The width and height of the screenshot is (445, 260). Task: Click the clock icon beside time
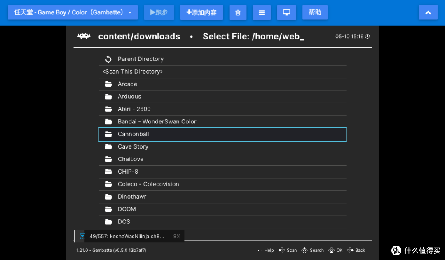coord(367,36)
